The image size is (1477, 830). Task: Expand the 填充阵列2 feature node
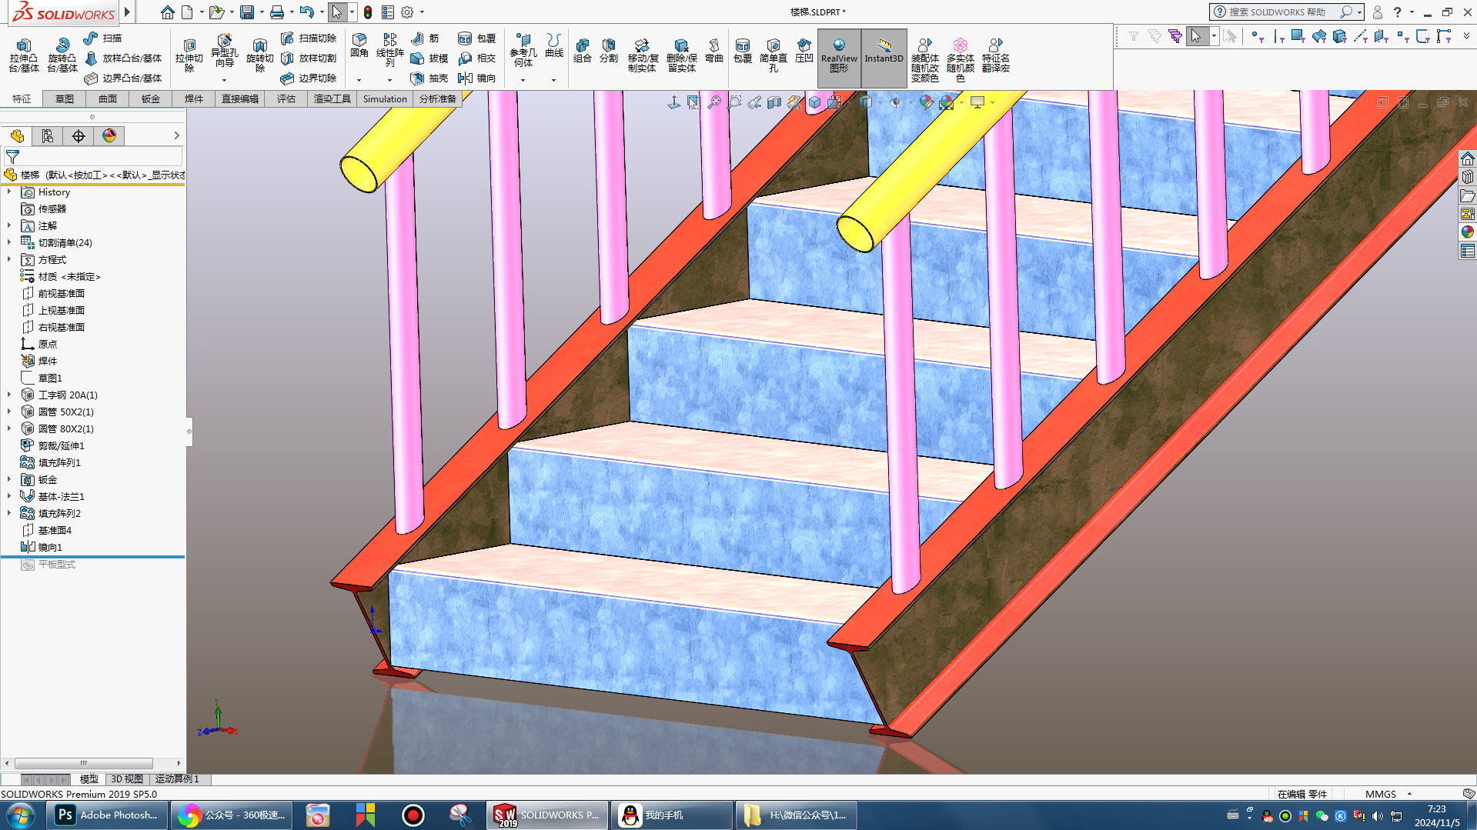(9, 514)
